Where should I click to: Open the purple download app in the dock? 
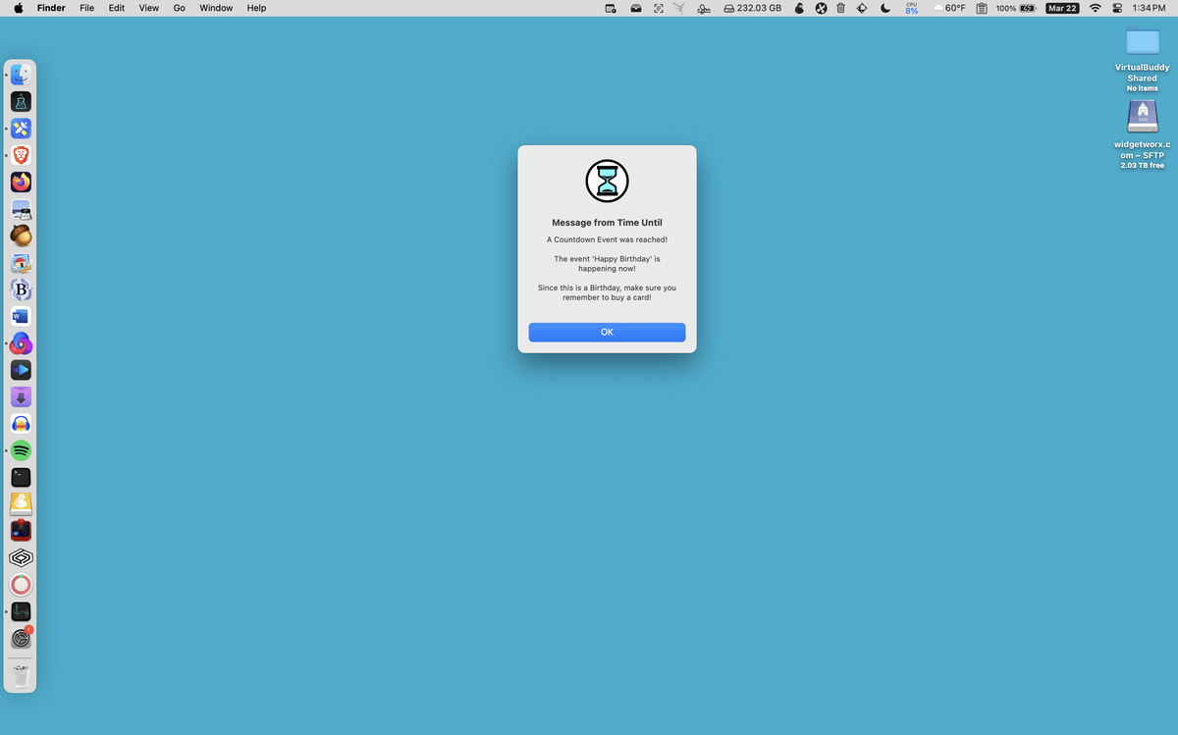(x=21, y=396)
